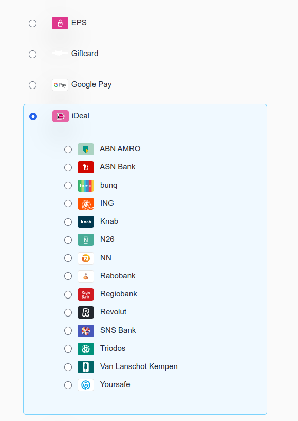Choose Revolut radio button
298x421 pixels.
68,312
